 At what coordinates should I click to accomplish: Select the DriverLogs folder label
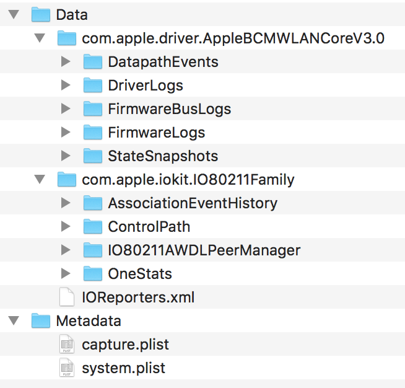click(x=146, y=86)
